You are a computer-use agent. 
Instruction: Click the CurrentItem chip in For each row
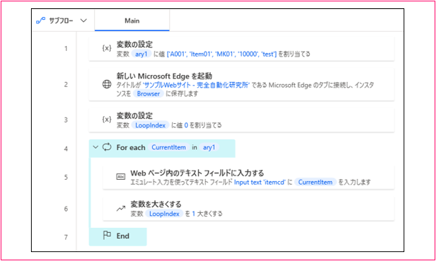(x=169, y=147)
